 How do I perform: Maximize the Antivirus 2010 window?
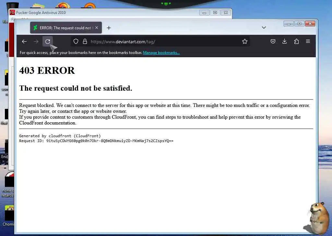215,13
